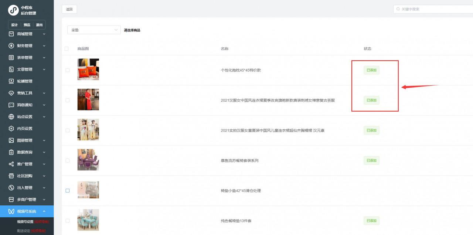473x235 pixels.
Task: Open the 视频号设置 submenu item
Action: tap(25, 222)
